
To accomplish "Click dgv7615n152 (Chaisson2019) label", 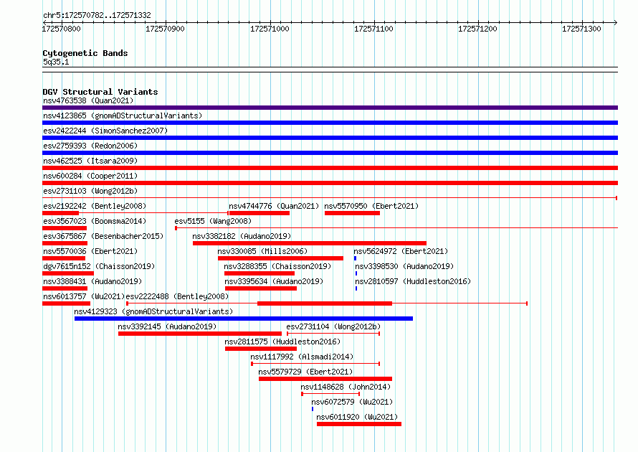I will 99,266.
